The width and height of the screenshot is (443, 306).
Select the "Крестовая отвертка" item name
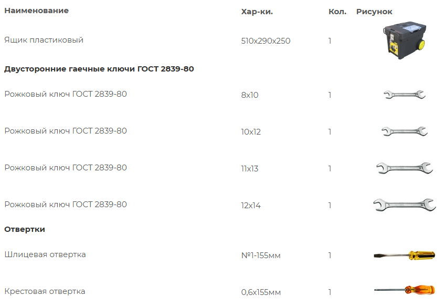pyautogui.click(x=45, y=291)
